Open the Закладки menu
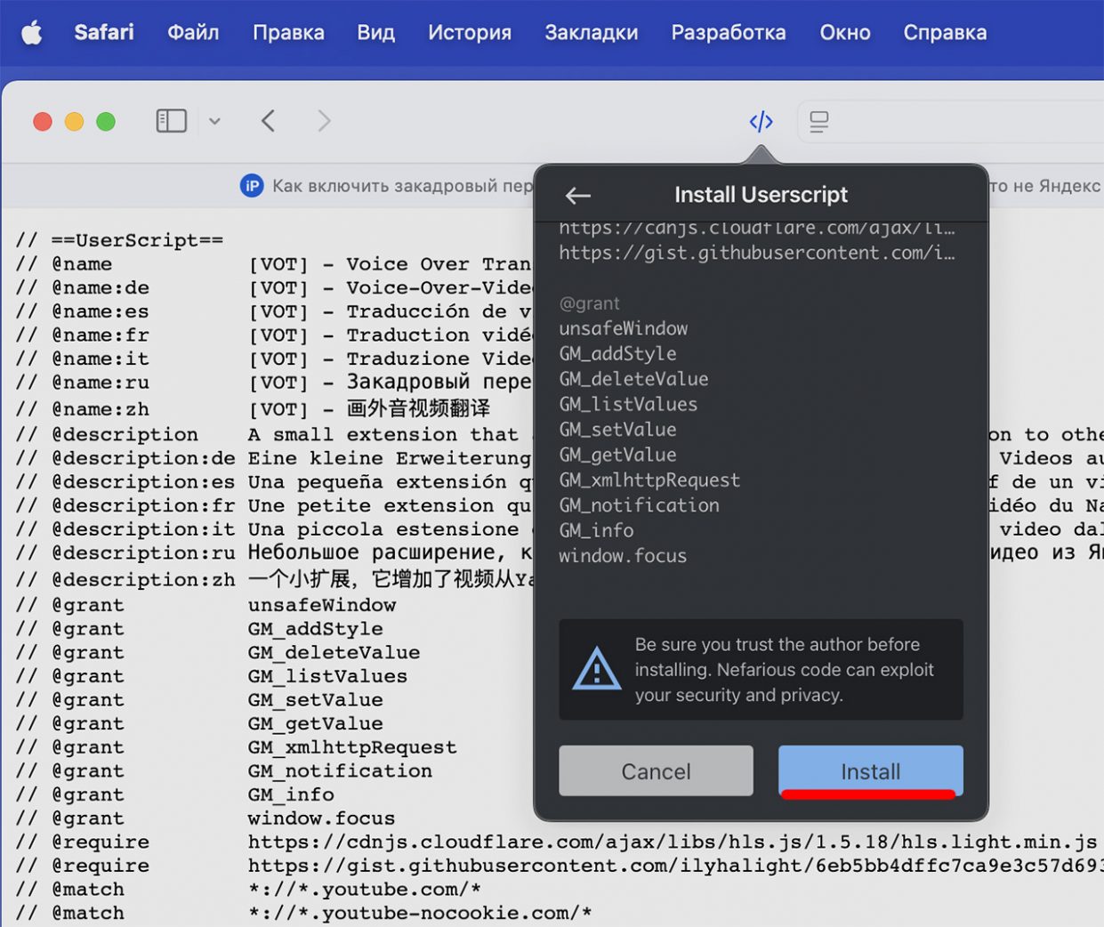 (591, 33)
